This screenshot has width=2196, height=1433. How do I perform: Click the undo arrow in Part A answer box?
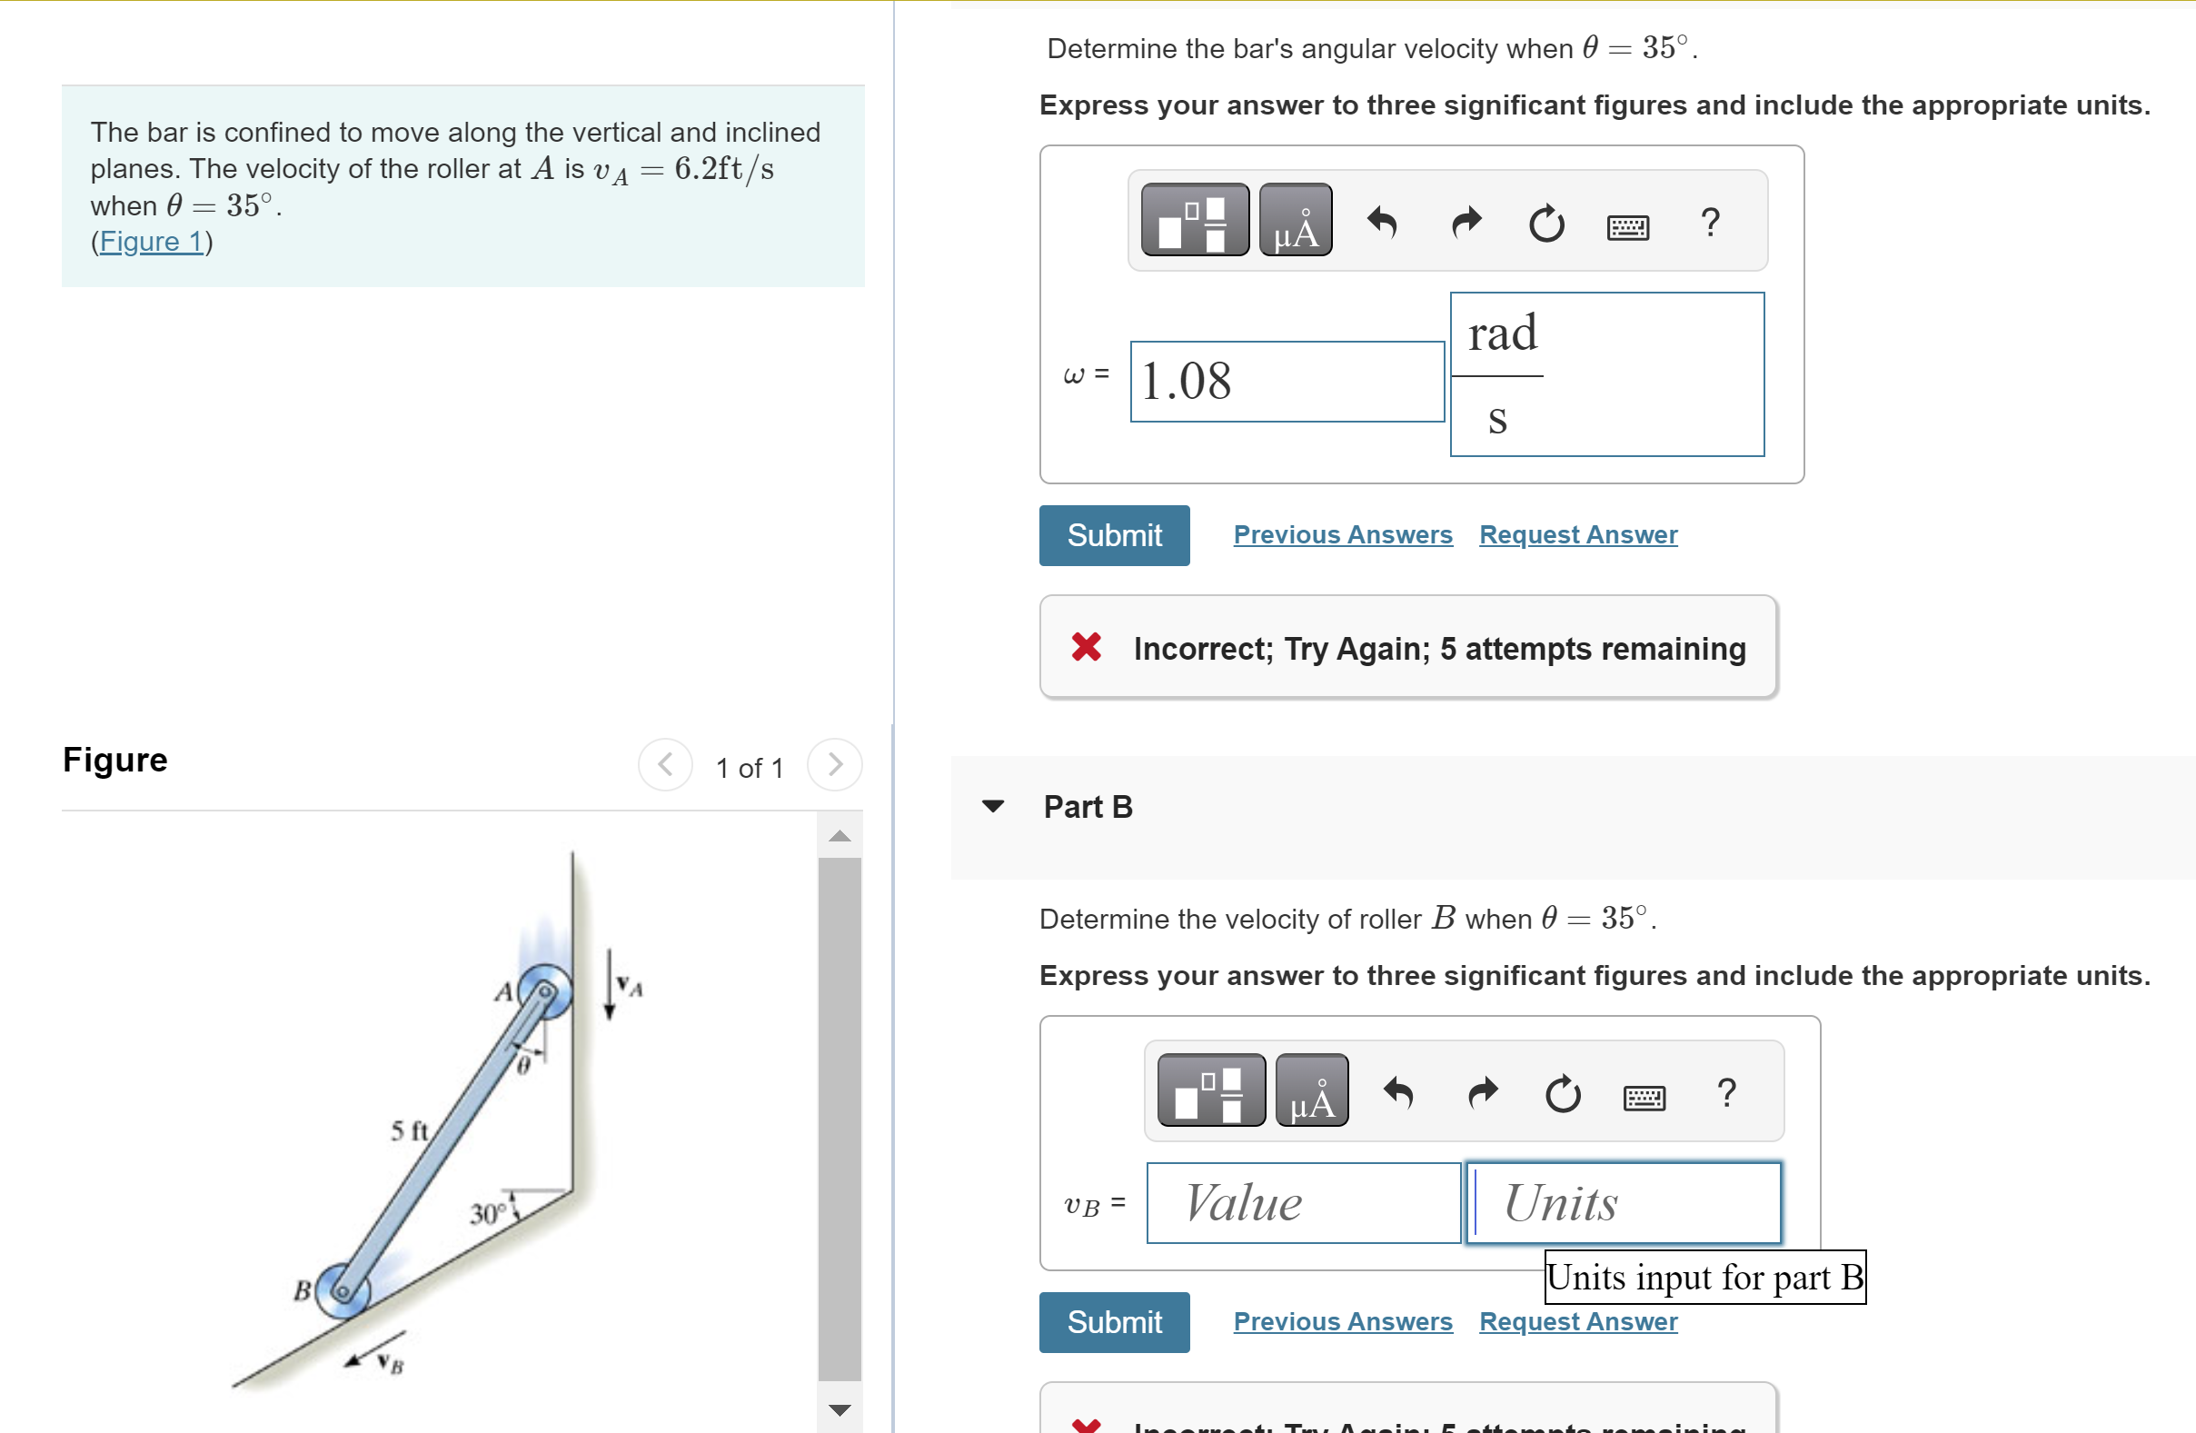pyautogui.click(x=1382, y=224)
